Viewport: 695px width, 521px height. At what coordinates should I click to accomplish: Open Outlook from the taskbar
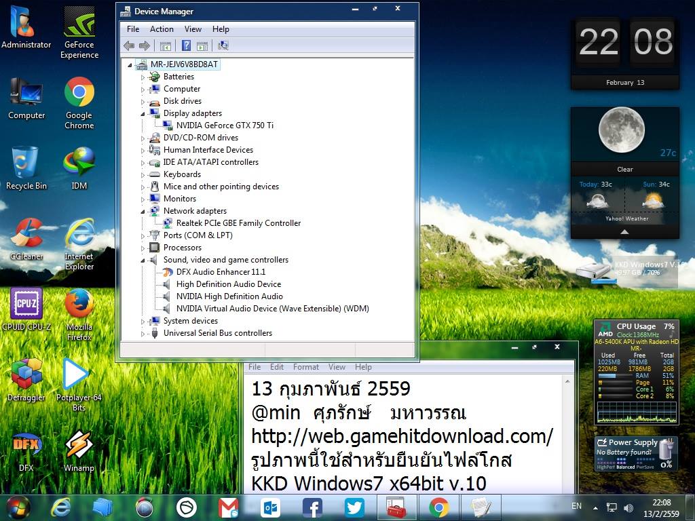pos(270,507)
